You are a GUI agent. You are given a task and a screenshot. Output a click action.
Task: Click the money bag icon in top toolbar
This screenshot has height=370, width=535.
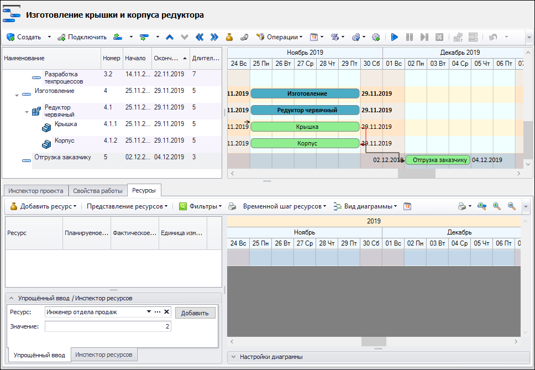pyautogui.click(x=229, y=37)
